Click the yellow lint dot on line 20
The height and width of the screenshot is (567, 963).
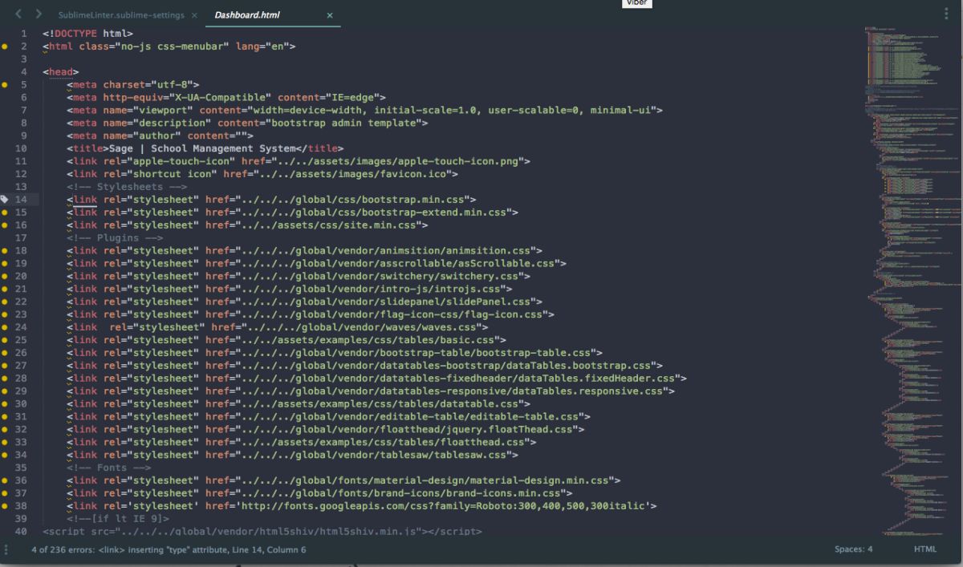click(x=4, y=276)
